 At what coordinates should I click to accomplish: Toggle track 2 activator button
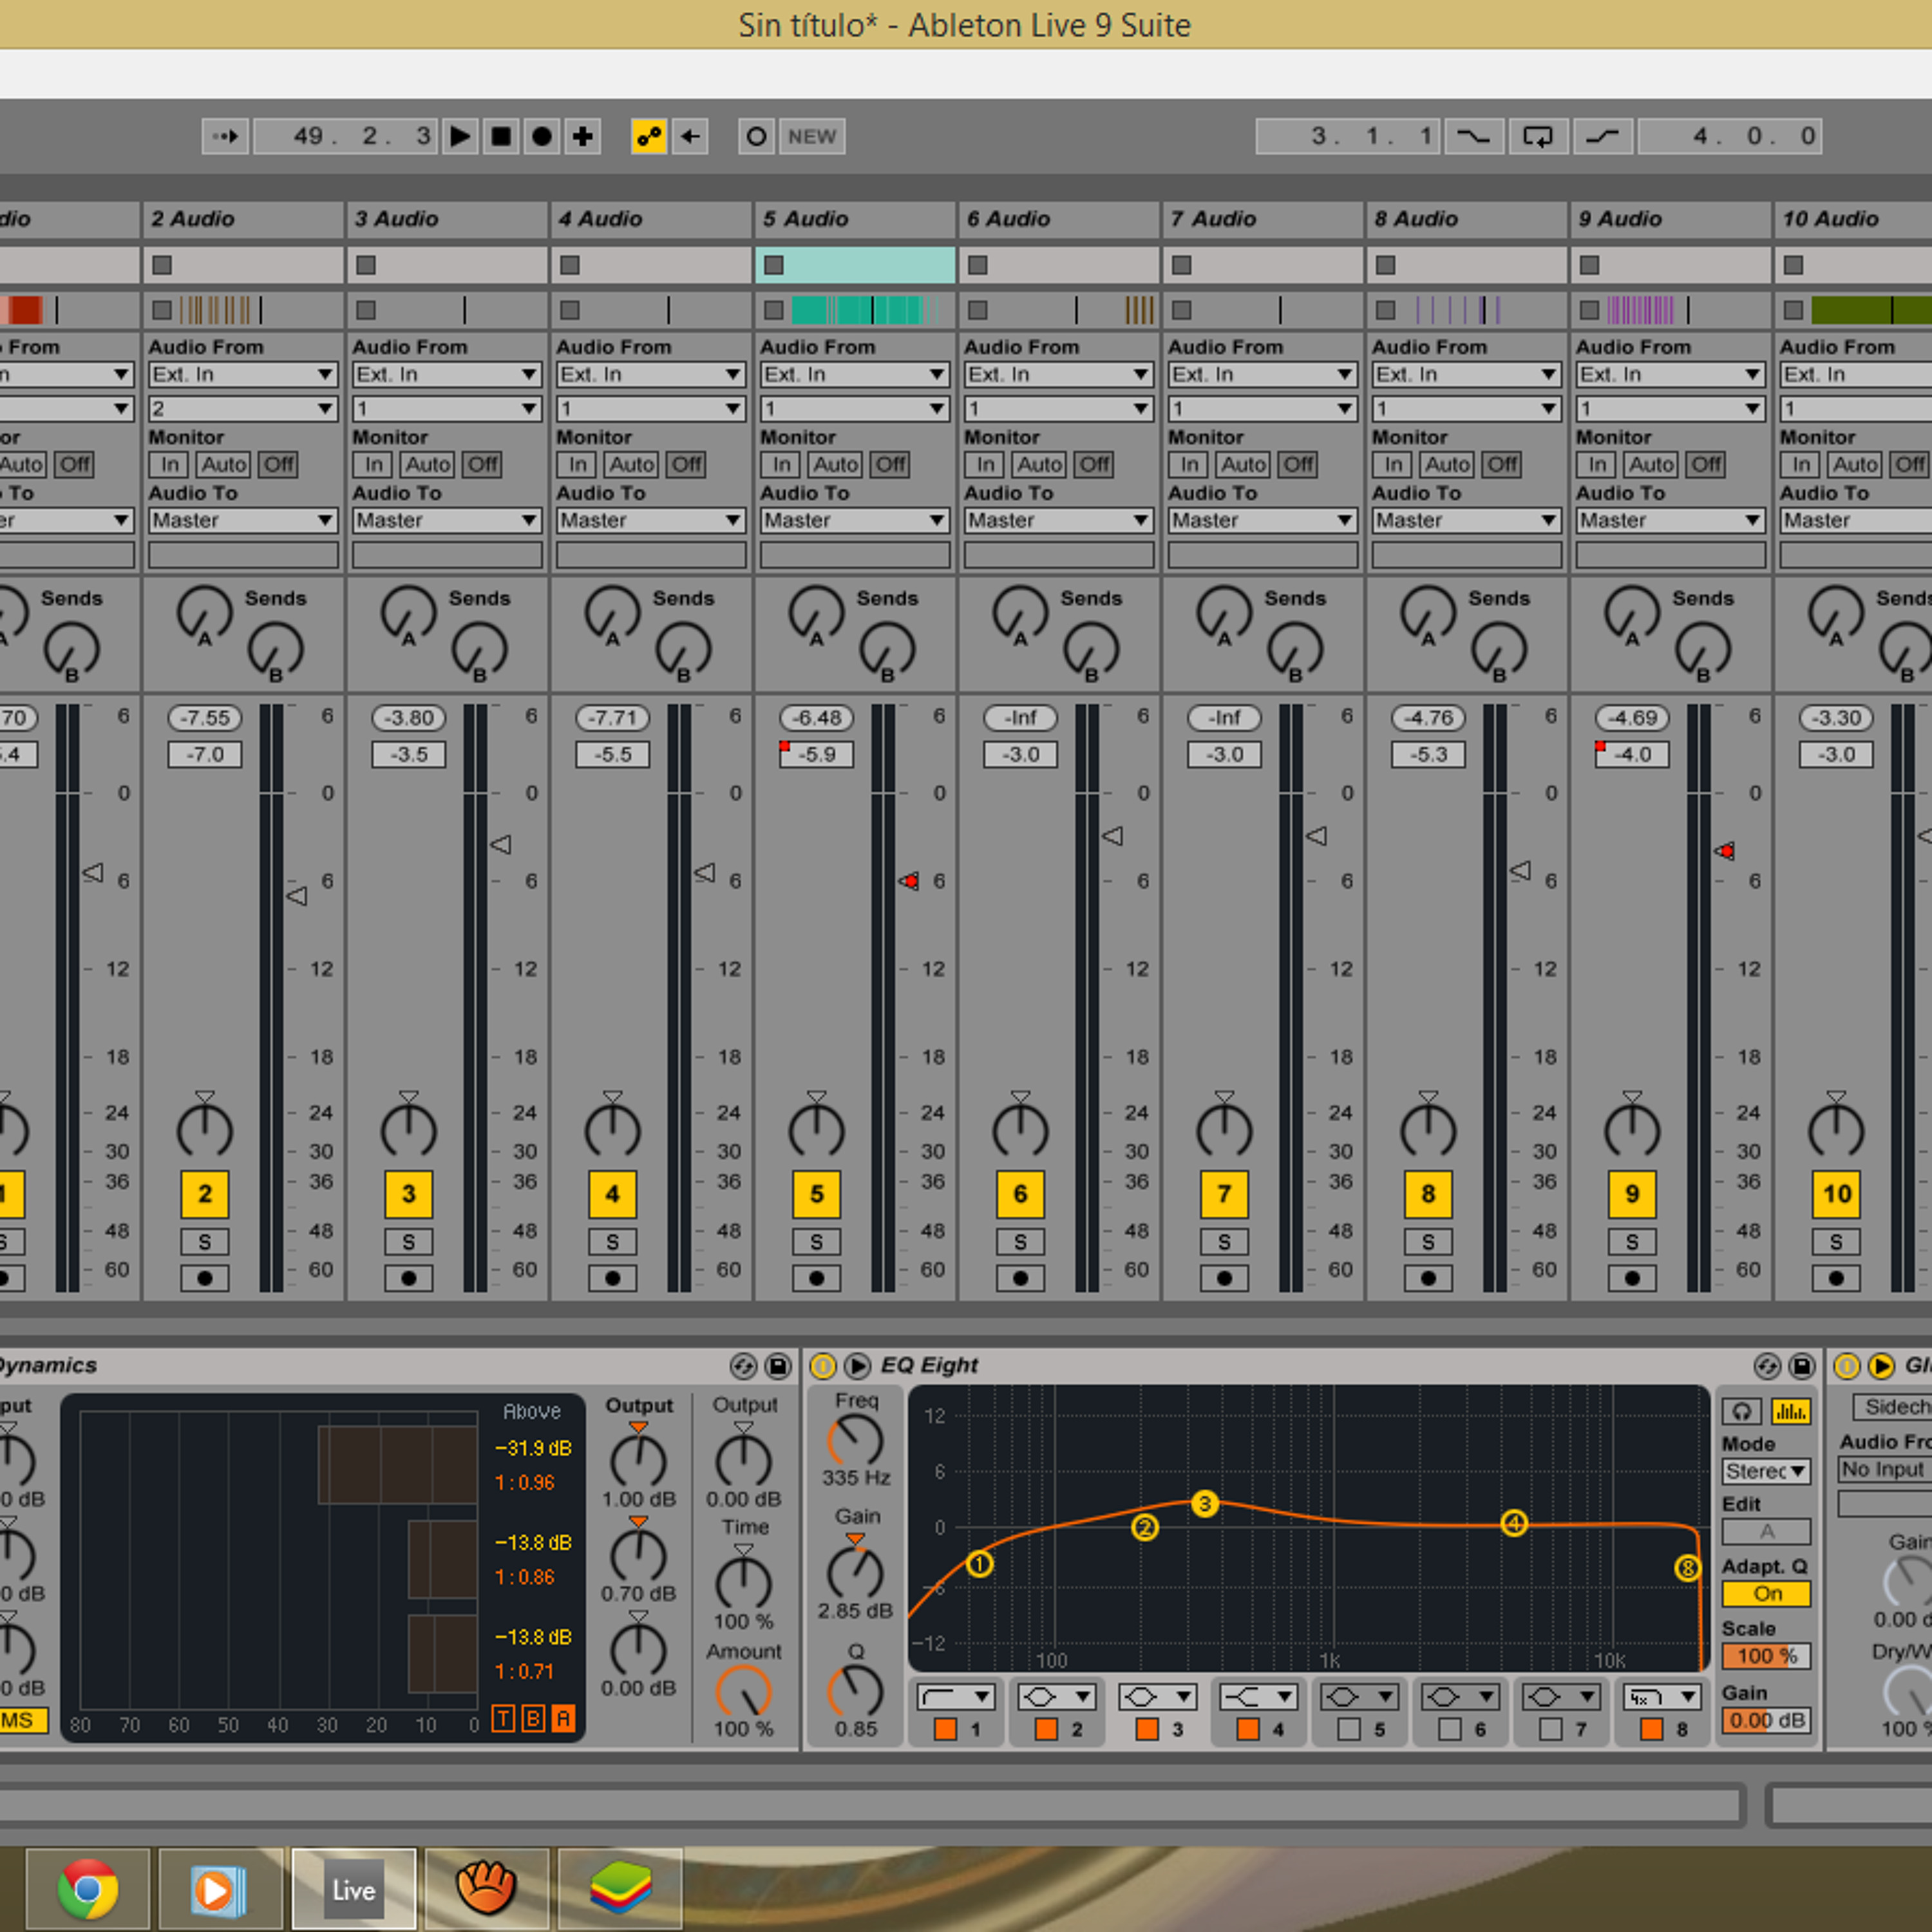(x=205, y=1194)
